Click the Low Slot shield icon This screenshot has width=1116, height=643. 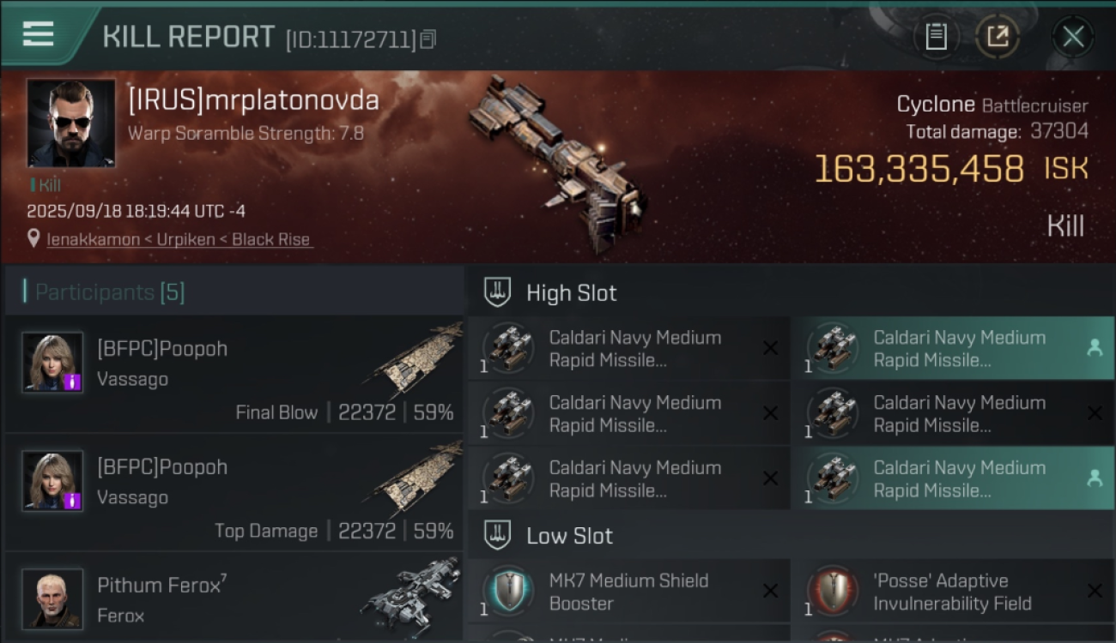[x=497, y=536]
